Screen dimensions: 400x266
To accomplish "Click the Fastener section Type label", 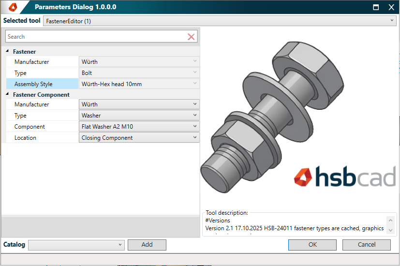I will [20, 73].
